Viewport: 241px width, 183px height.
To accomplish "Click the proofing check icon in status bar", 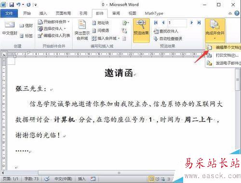I will pyautogui.click(x=47, y=179).
